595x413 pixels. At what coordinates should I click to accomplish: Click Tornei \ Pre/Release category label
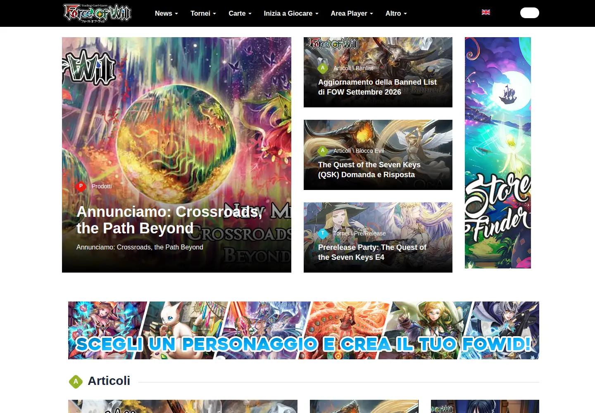359,233
